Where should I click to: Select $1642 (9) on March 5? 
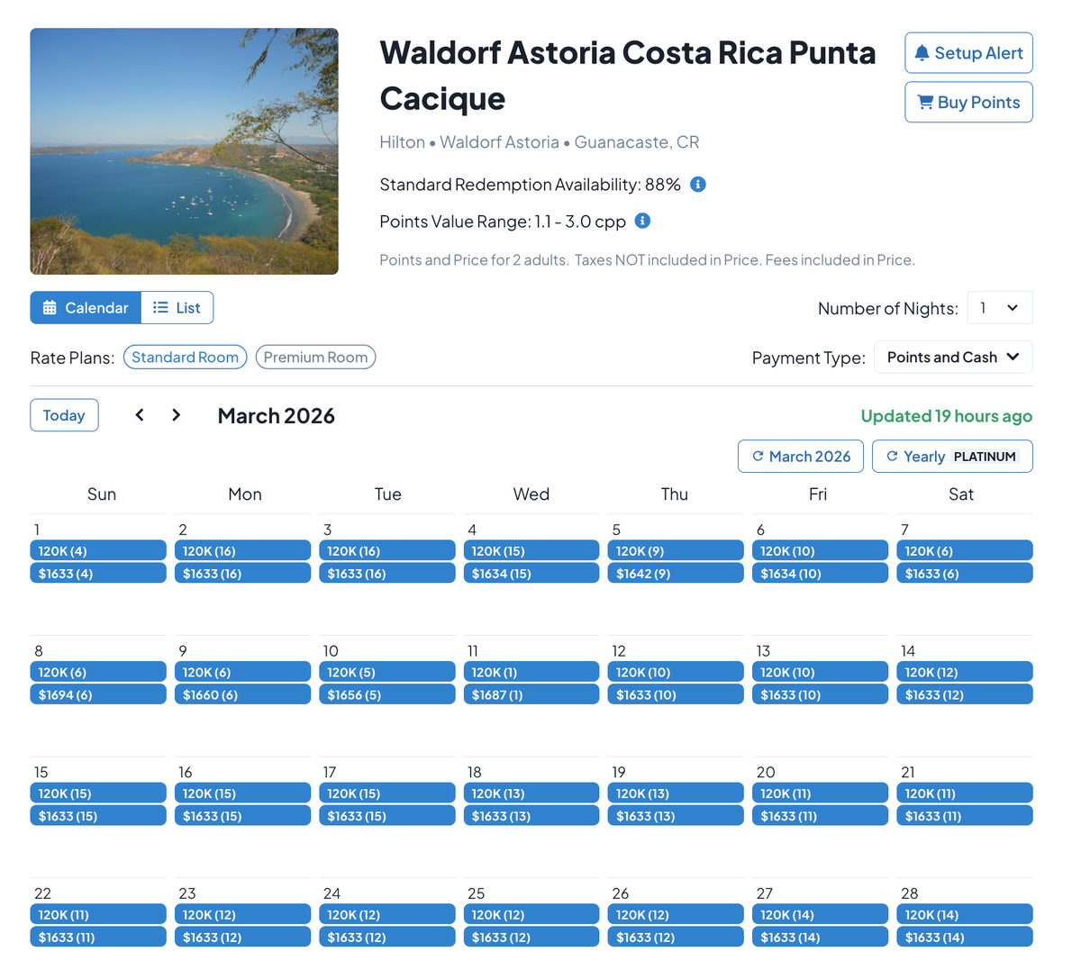point(676,573)
